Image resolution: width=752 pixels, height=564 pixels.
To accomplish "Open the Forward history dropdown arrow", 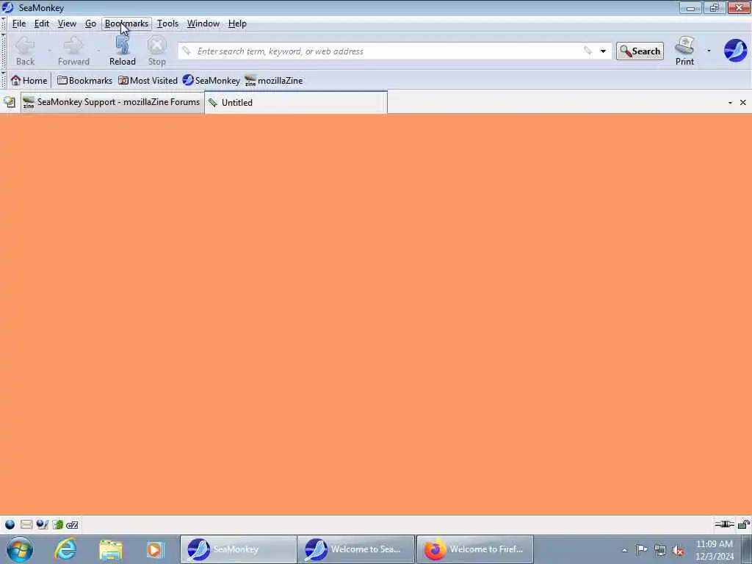I will [98, 51].
